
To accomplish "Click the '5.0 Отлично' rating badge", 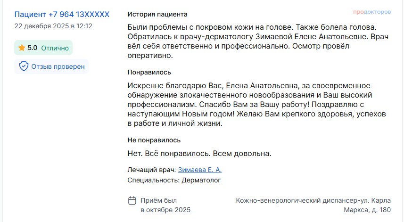I will coord(43,48).
